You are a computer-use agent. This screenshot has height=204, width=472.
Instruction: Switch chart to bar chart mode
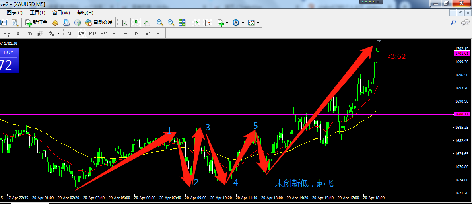click(x=124, y=23)
